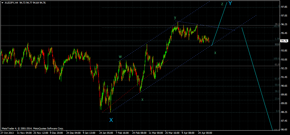
Task: Click the 0.0 Fibonacci level label
Action: (278, 111)
